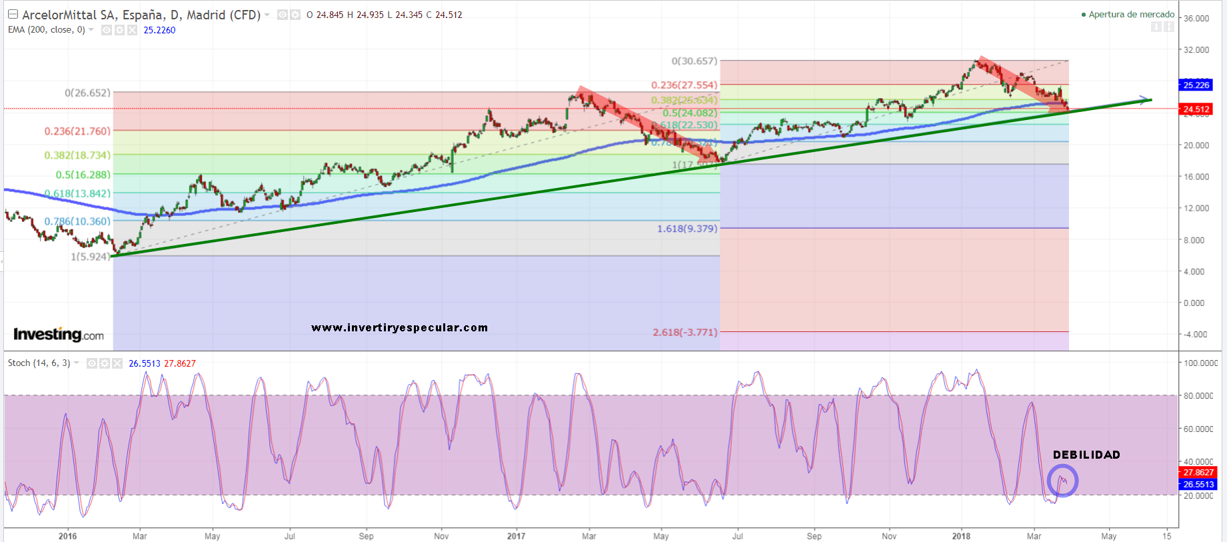Viewport: 1227px width, 542px height.
Task: Select the 25.226 EMA price axis label
Action: [1196, 85]
